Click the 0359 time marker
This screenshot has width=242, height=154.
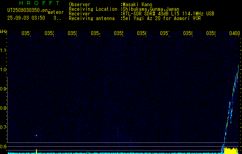pyautogui.click(x=211, y=33)
